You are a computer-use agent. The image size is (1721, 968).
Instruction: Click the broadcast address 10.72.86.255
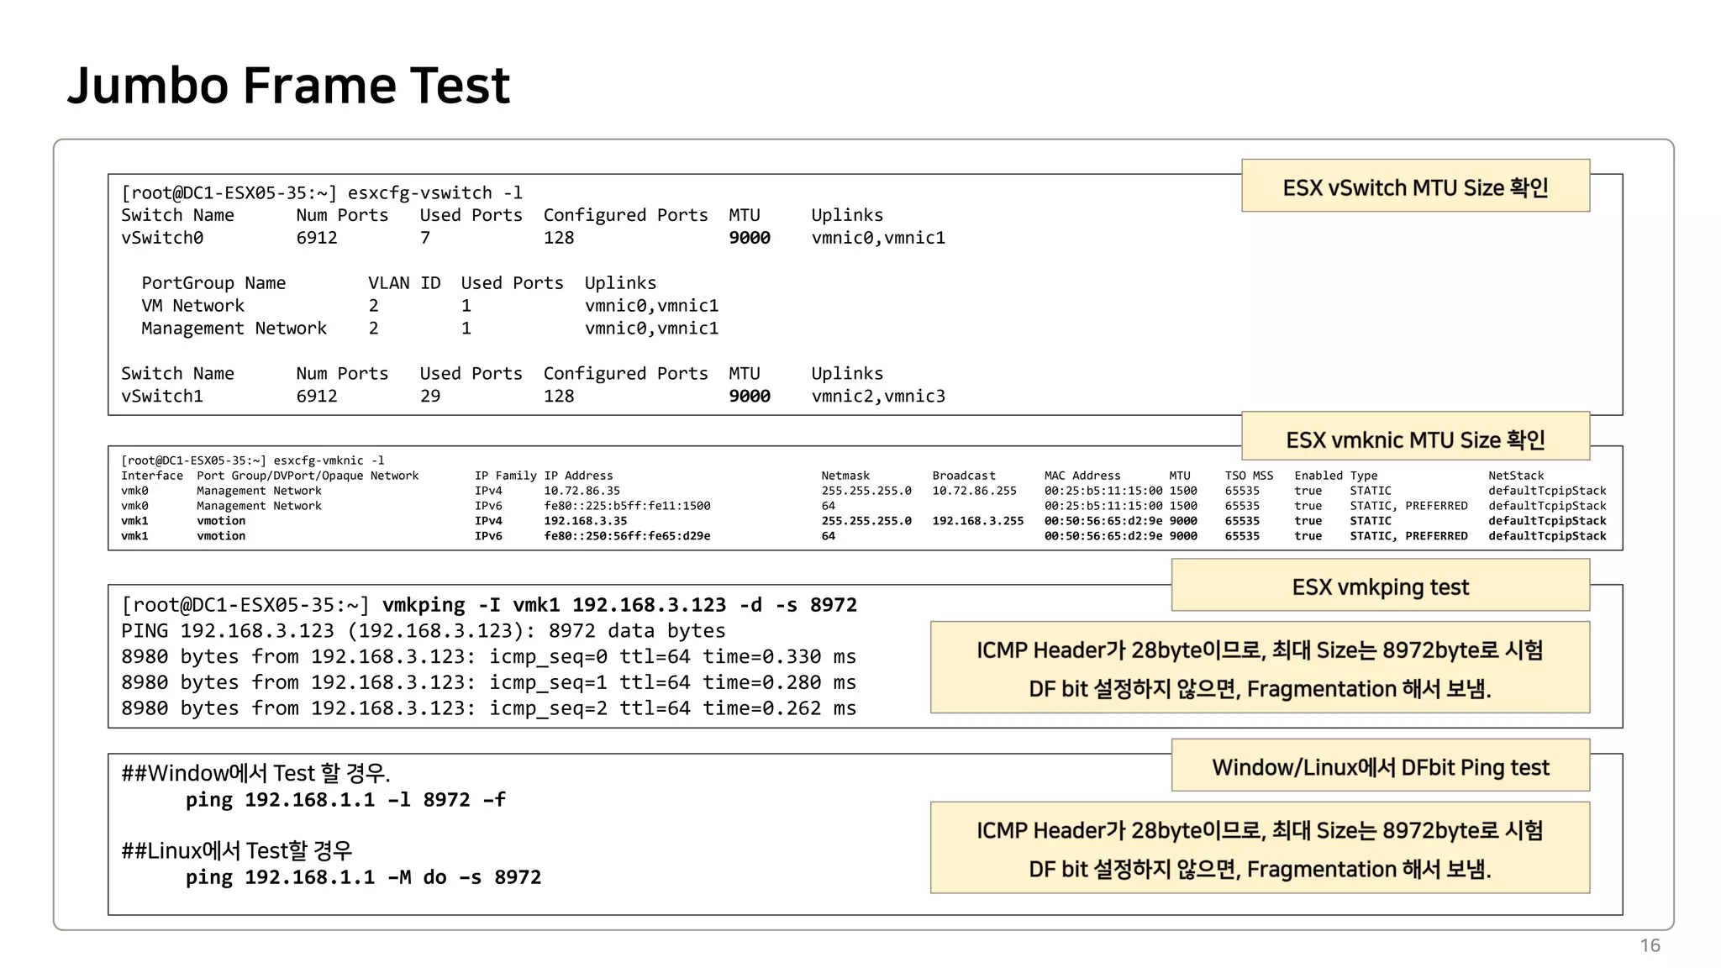tap(974, 491)
